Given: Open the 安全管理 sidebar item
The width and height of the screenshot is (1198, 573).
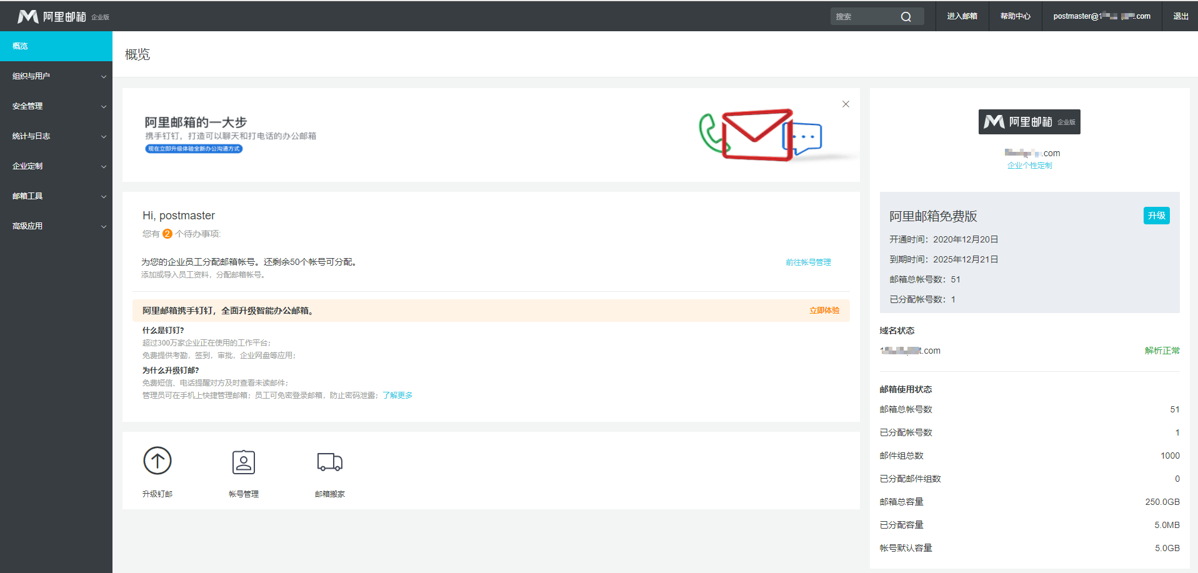Looking at the screenshot, I should click(x=56, y=106).
